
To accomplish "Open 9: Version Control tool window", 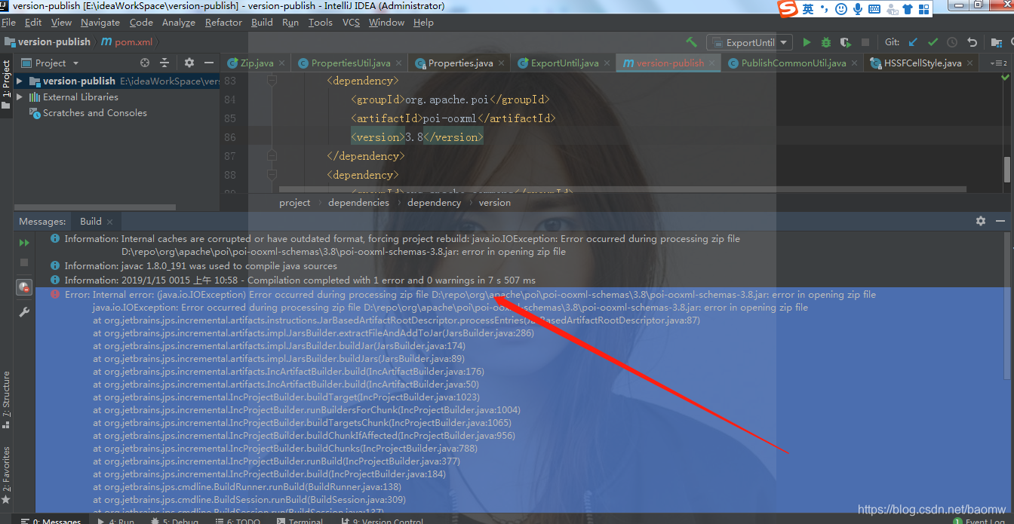I will tap(383, 520).
